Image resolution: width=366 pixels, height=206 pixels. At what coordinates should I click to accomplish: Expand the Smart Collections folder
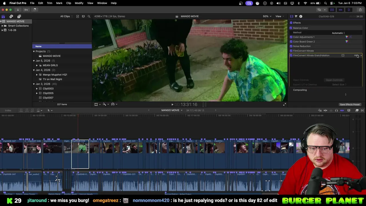click(x=2, y=26)
